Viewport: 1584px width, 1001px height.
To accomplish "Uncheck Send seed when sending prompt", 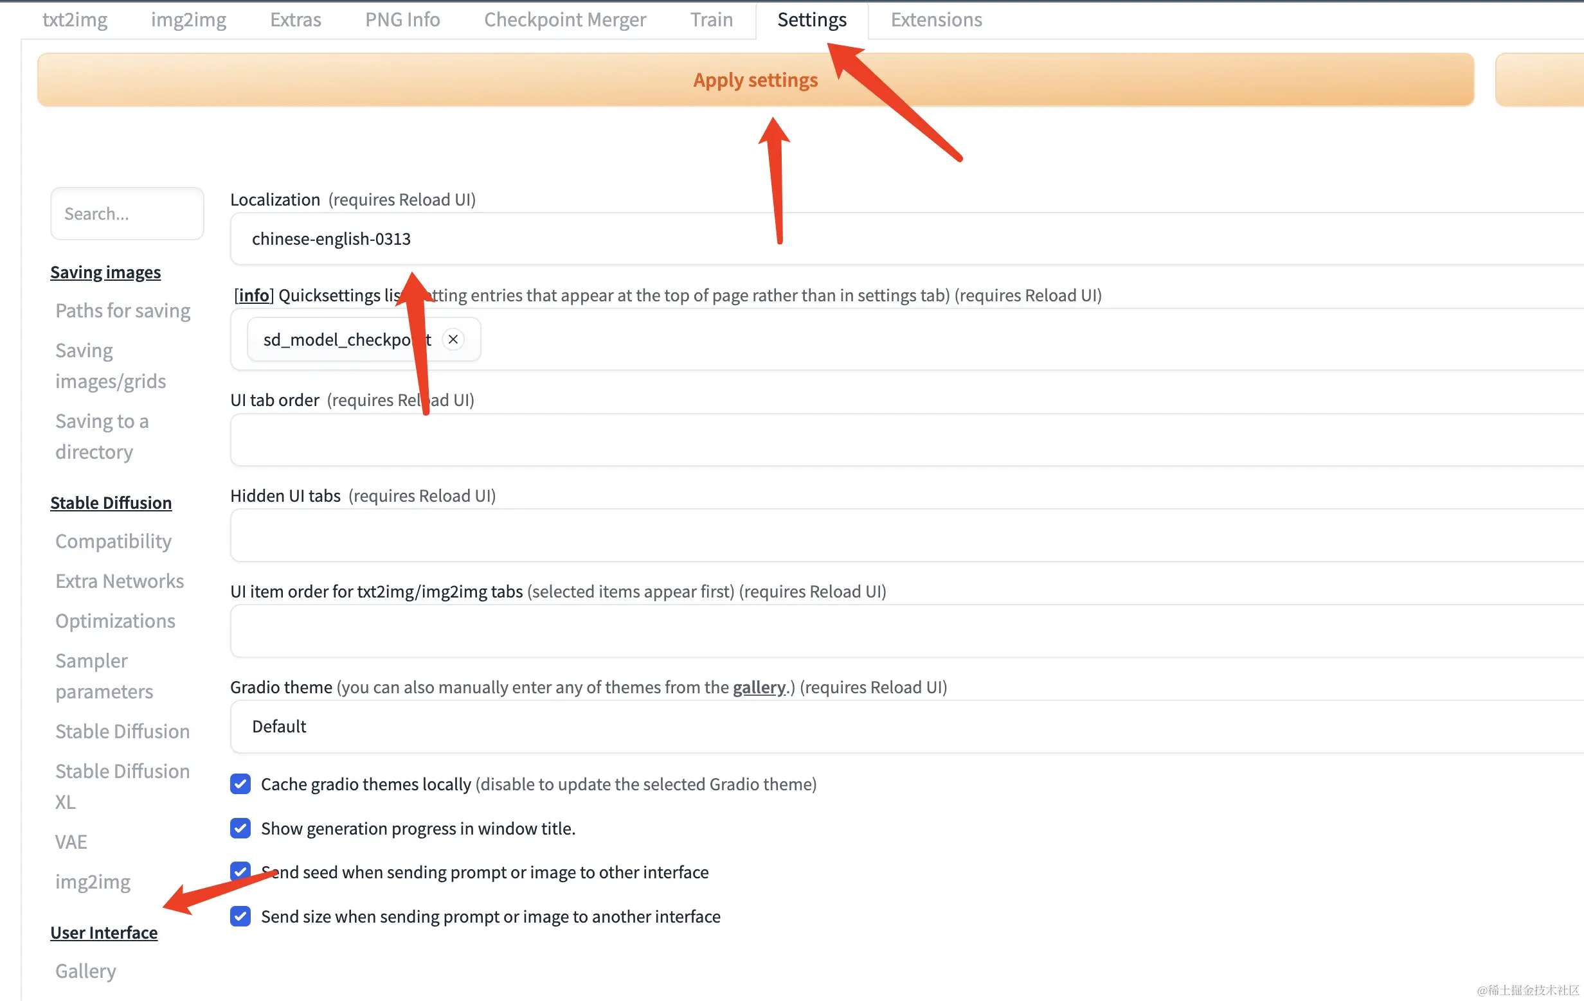I will coord(240,871).
